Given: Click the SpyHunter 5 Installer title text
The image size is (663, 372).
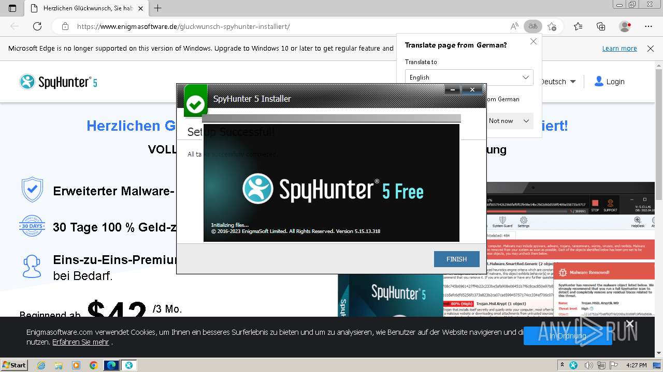Looking at the screenshot, I should [x=252, y=99].
